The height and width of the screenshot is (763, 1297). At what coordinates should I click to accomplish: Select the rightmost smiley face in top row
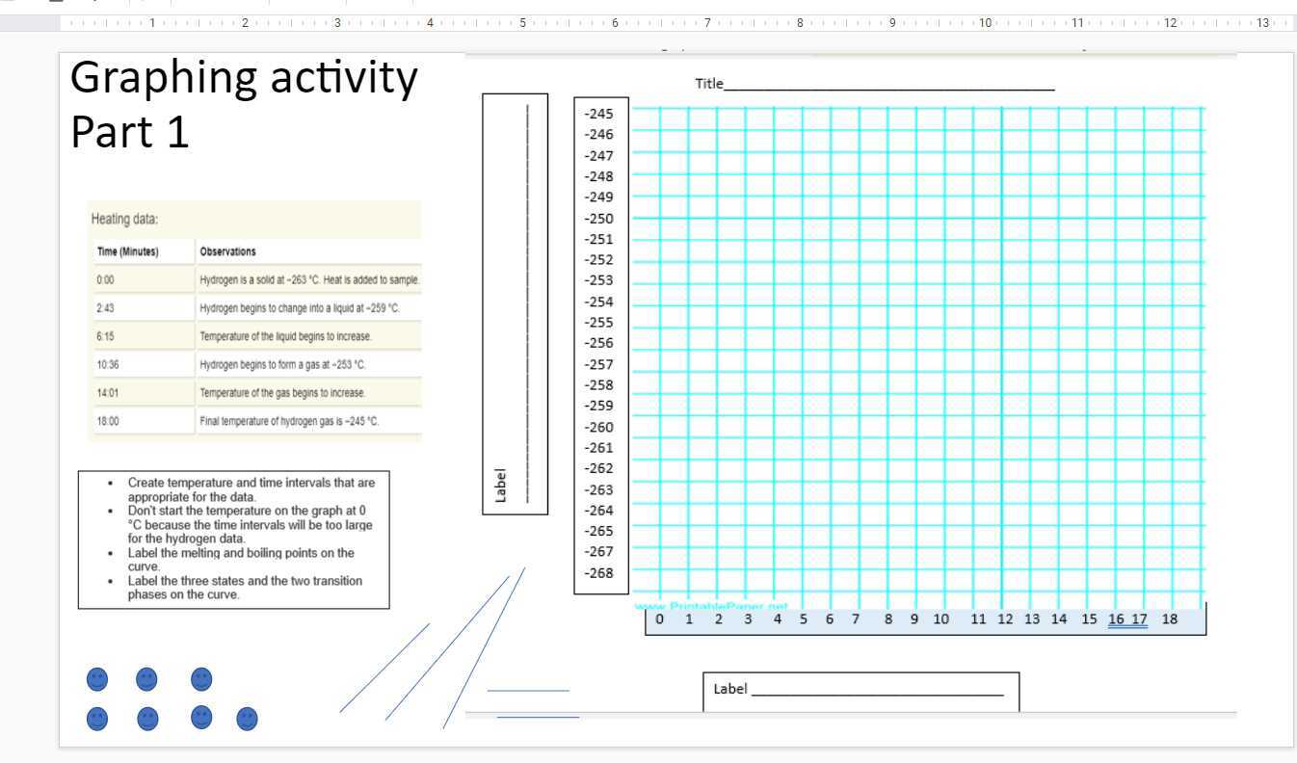201,679
